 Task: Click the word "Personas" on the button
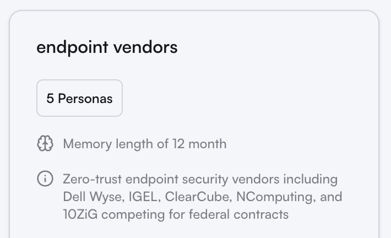[85, 99]
